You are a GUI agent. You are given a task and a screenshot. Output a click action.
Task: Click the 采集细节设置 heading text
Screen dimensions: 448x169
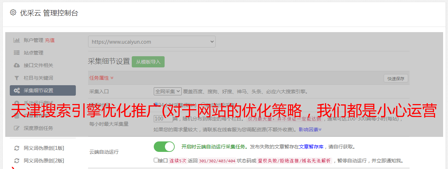pos(109,61)
